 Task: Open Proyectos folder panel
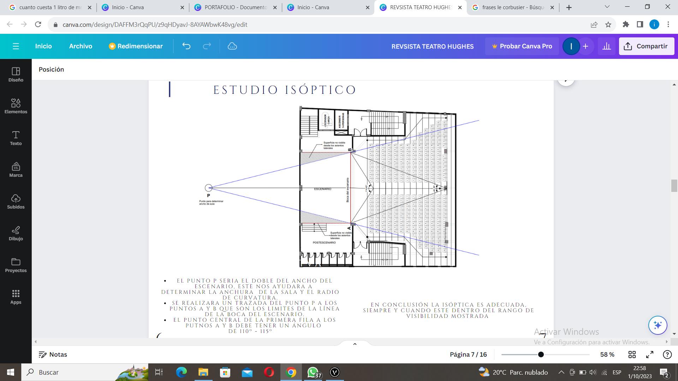pos(16,265)
